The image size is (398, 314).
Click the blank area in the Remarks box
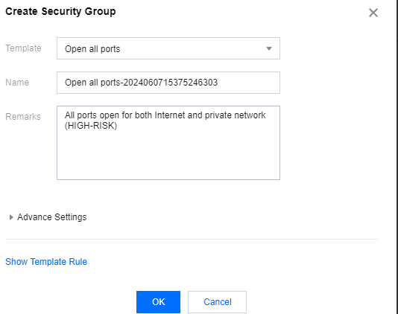click(x=168, y=156)
